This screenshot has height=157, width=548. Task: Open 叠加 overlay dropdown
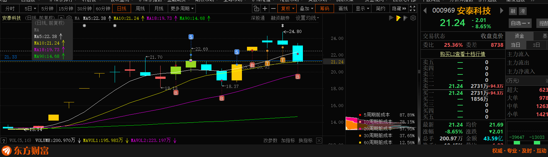tap(306, 8)
